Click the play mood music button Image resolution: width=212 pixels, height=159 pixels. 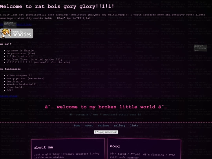(x=106, y=132)
